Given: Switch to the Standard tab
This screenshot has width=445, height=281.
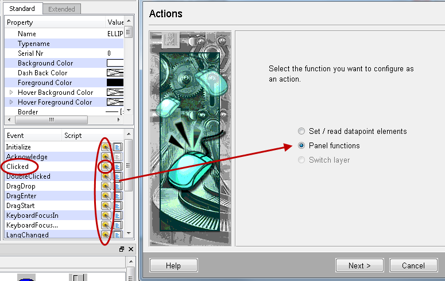Looking at the screenshot, I should (22, 9).
